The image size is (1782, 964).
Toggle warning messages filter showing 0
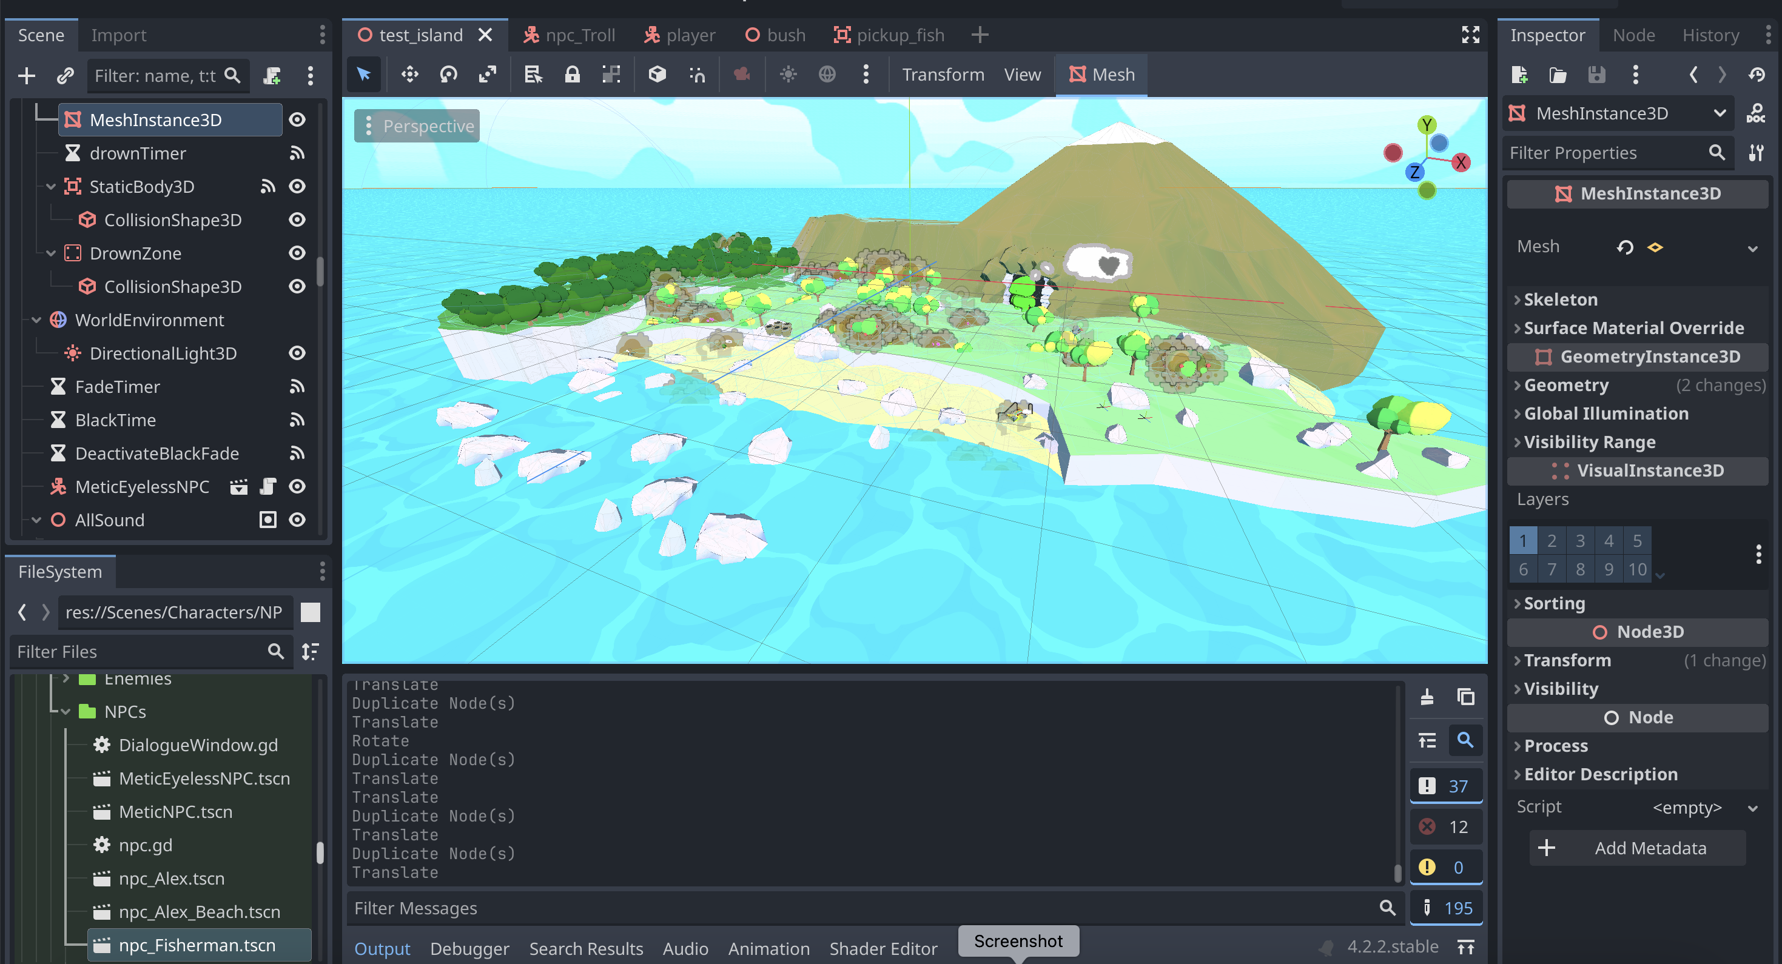pos(1445,867)
